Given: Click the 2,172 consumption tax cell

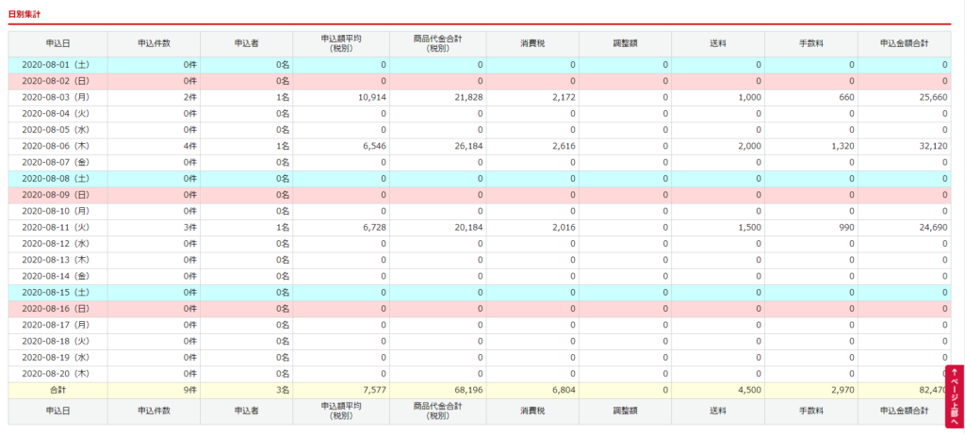Looking at the screenshot, I should click(x=532, y=98).
